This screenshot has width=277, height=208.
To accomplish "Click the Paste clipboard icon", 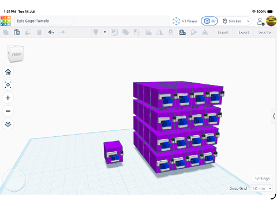I will click(17, 32).
